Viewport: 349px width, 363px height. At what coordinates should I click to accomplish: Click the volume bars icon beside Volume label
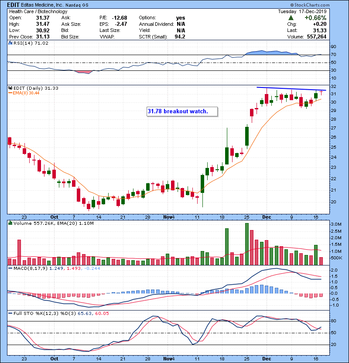pos(10,223)
